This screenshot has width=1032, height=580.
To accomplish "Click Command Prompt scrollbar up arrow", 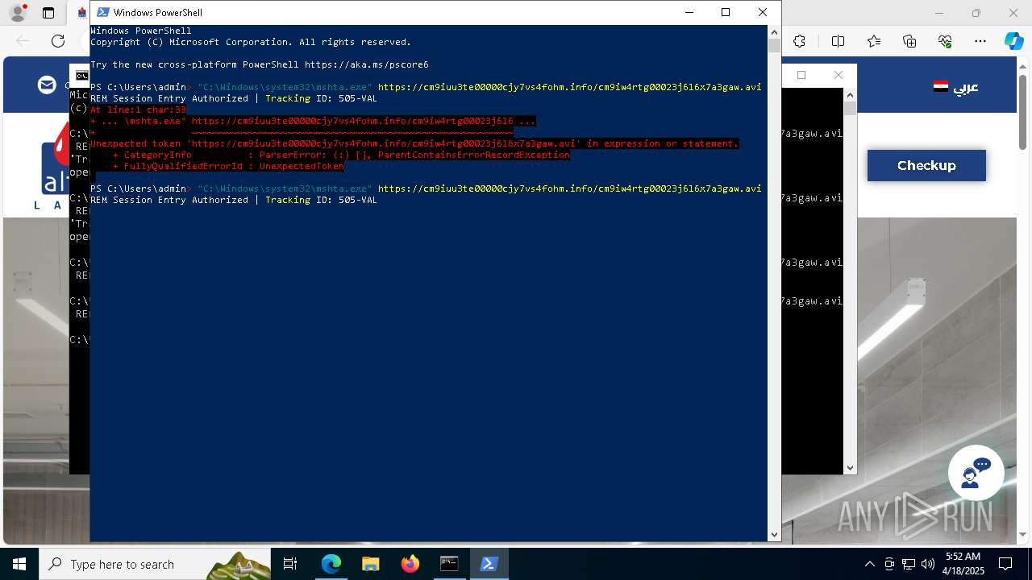I will click(x=850, y=94).
